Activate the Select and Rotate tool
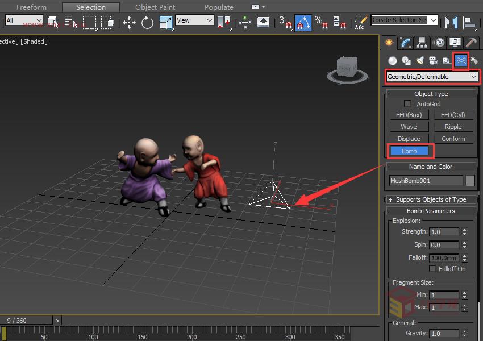This screenshot has height=341, width=483. [147, 23]
